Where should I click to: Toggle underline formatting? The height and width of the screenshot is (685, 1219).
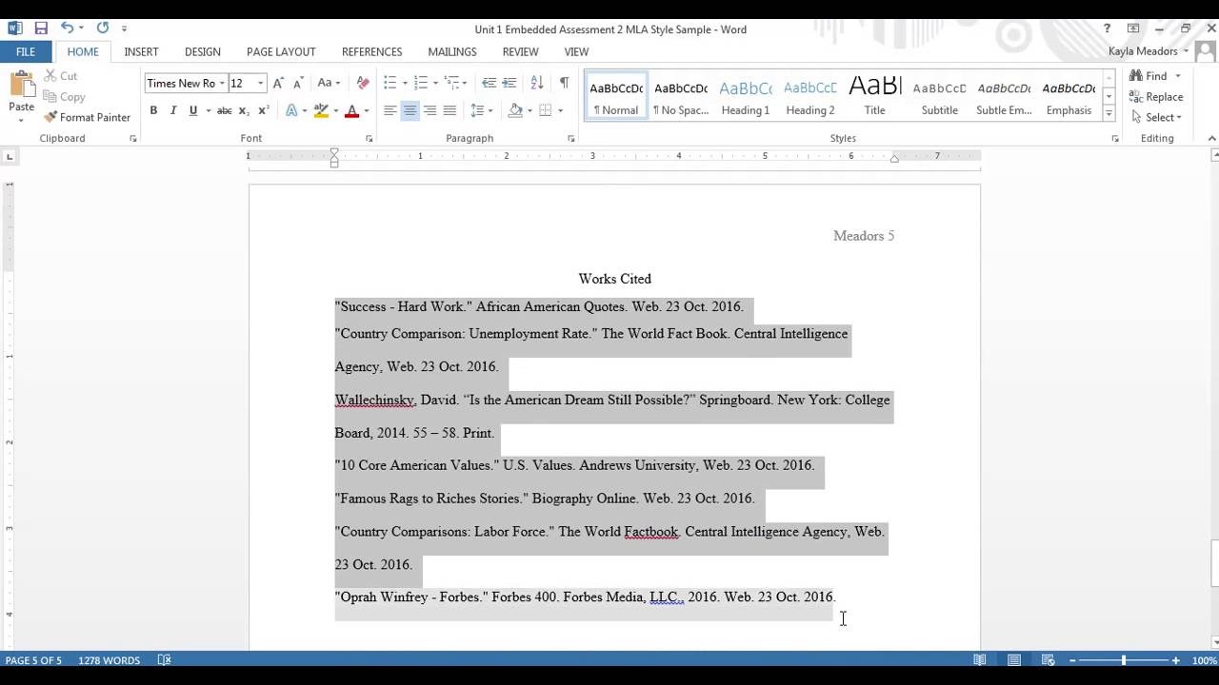pos(193,111)
